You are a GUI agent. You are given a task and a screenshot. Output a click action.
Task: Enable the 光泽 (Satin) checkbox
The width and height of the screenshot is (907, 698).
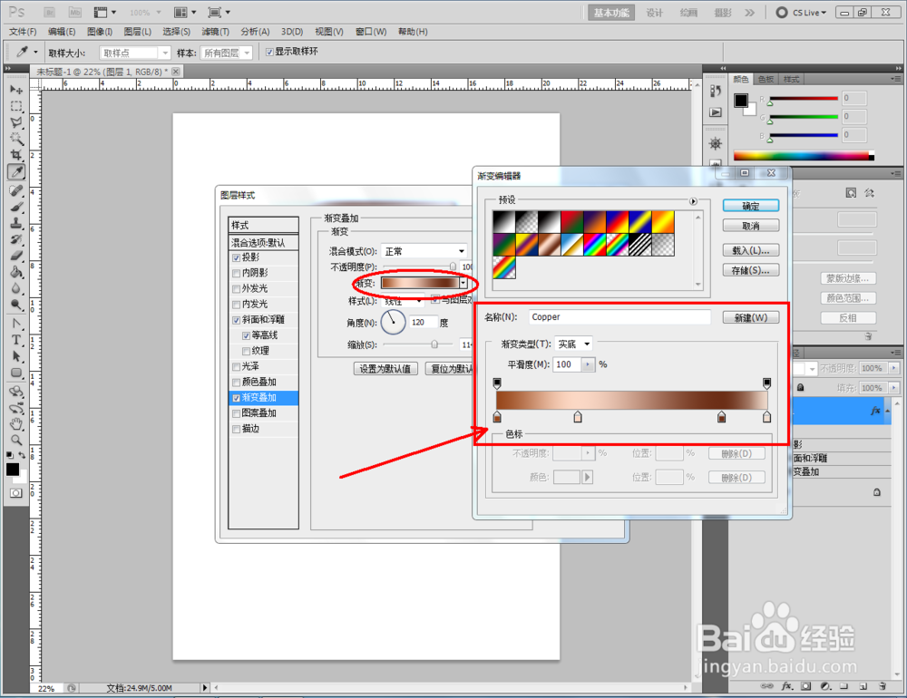(x=236, y=367)
